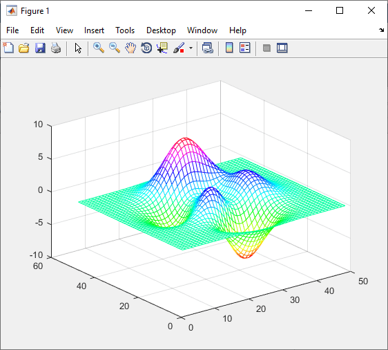Insert a Colorbar using the toolbar icon
The height and width of the screenshot is (350, 388).
pos(229,48)
